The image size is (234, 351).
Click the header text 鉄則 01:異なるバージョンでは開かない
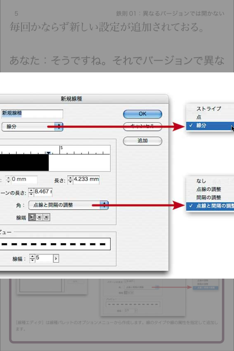[170, 14]
